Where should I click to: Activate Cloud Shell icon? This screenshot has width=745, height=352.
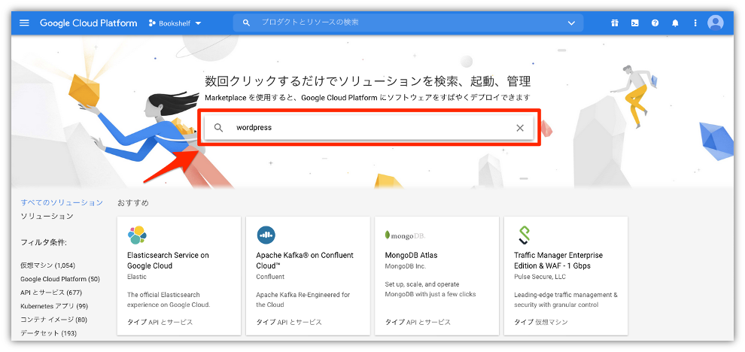point(635,23)
